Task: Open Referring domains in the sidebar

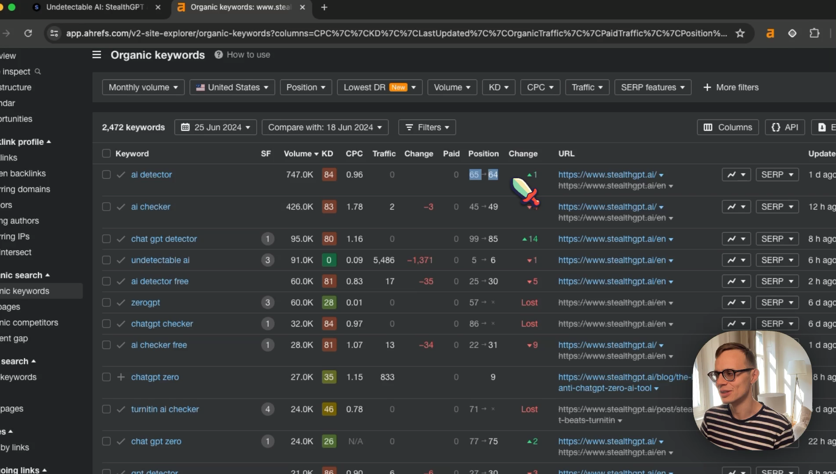Action: pos(25,189)
